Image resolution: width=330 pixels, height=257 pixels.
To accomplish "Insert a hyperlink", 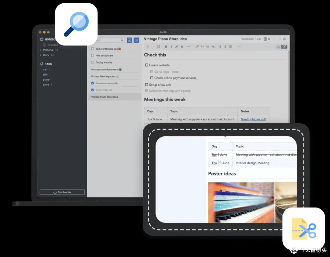I will tap(197, 47).
